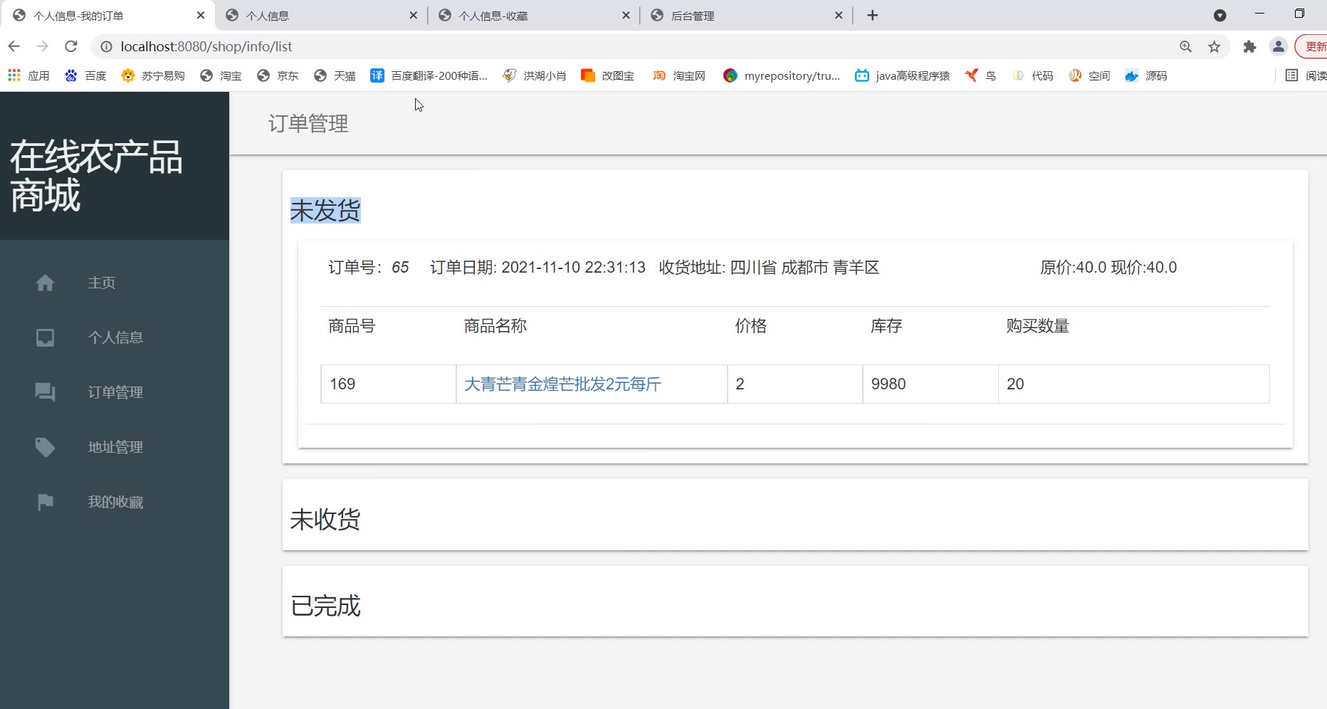
Task: Bookmark this page with the star icon
Action: coord(1215,46)
